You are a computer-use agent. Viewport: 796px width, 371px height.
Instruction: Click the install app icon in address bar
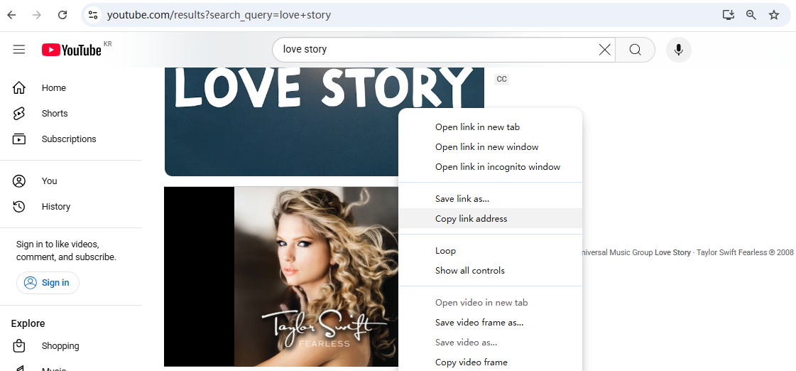pos(729,15)
